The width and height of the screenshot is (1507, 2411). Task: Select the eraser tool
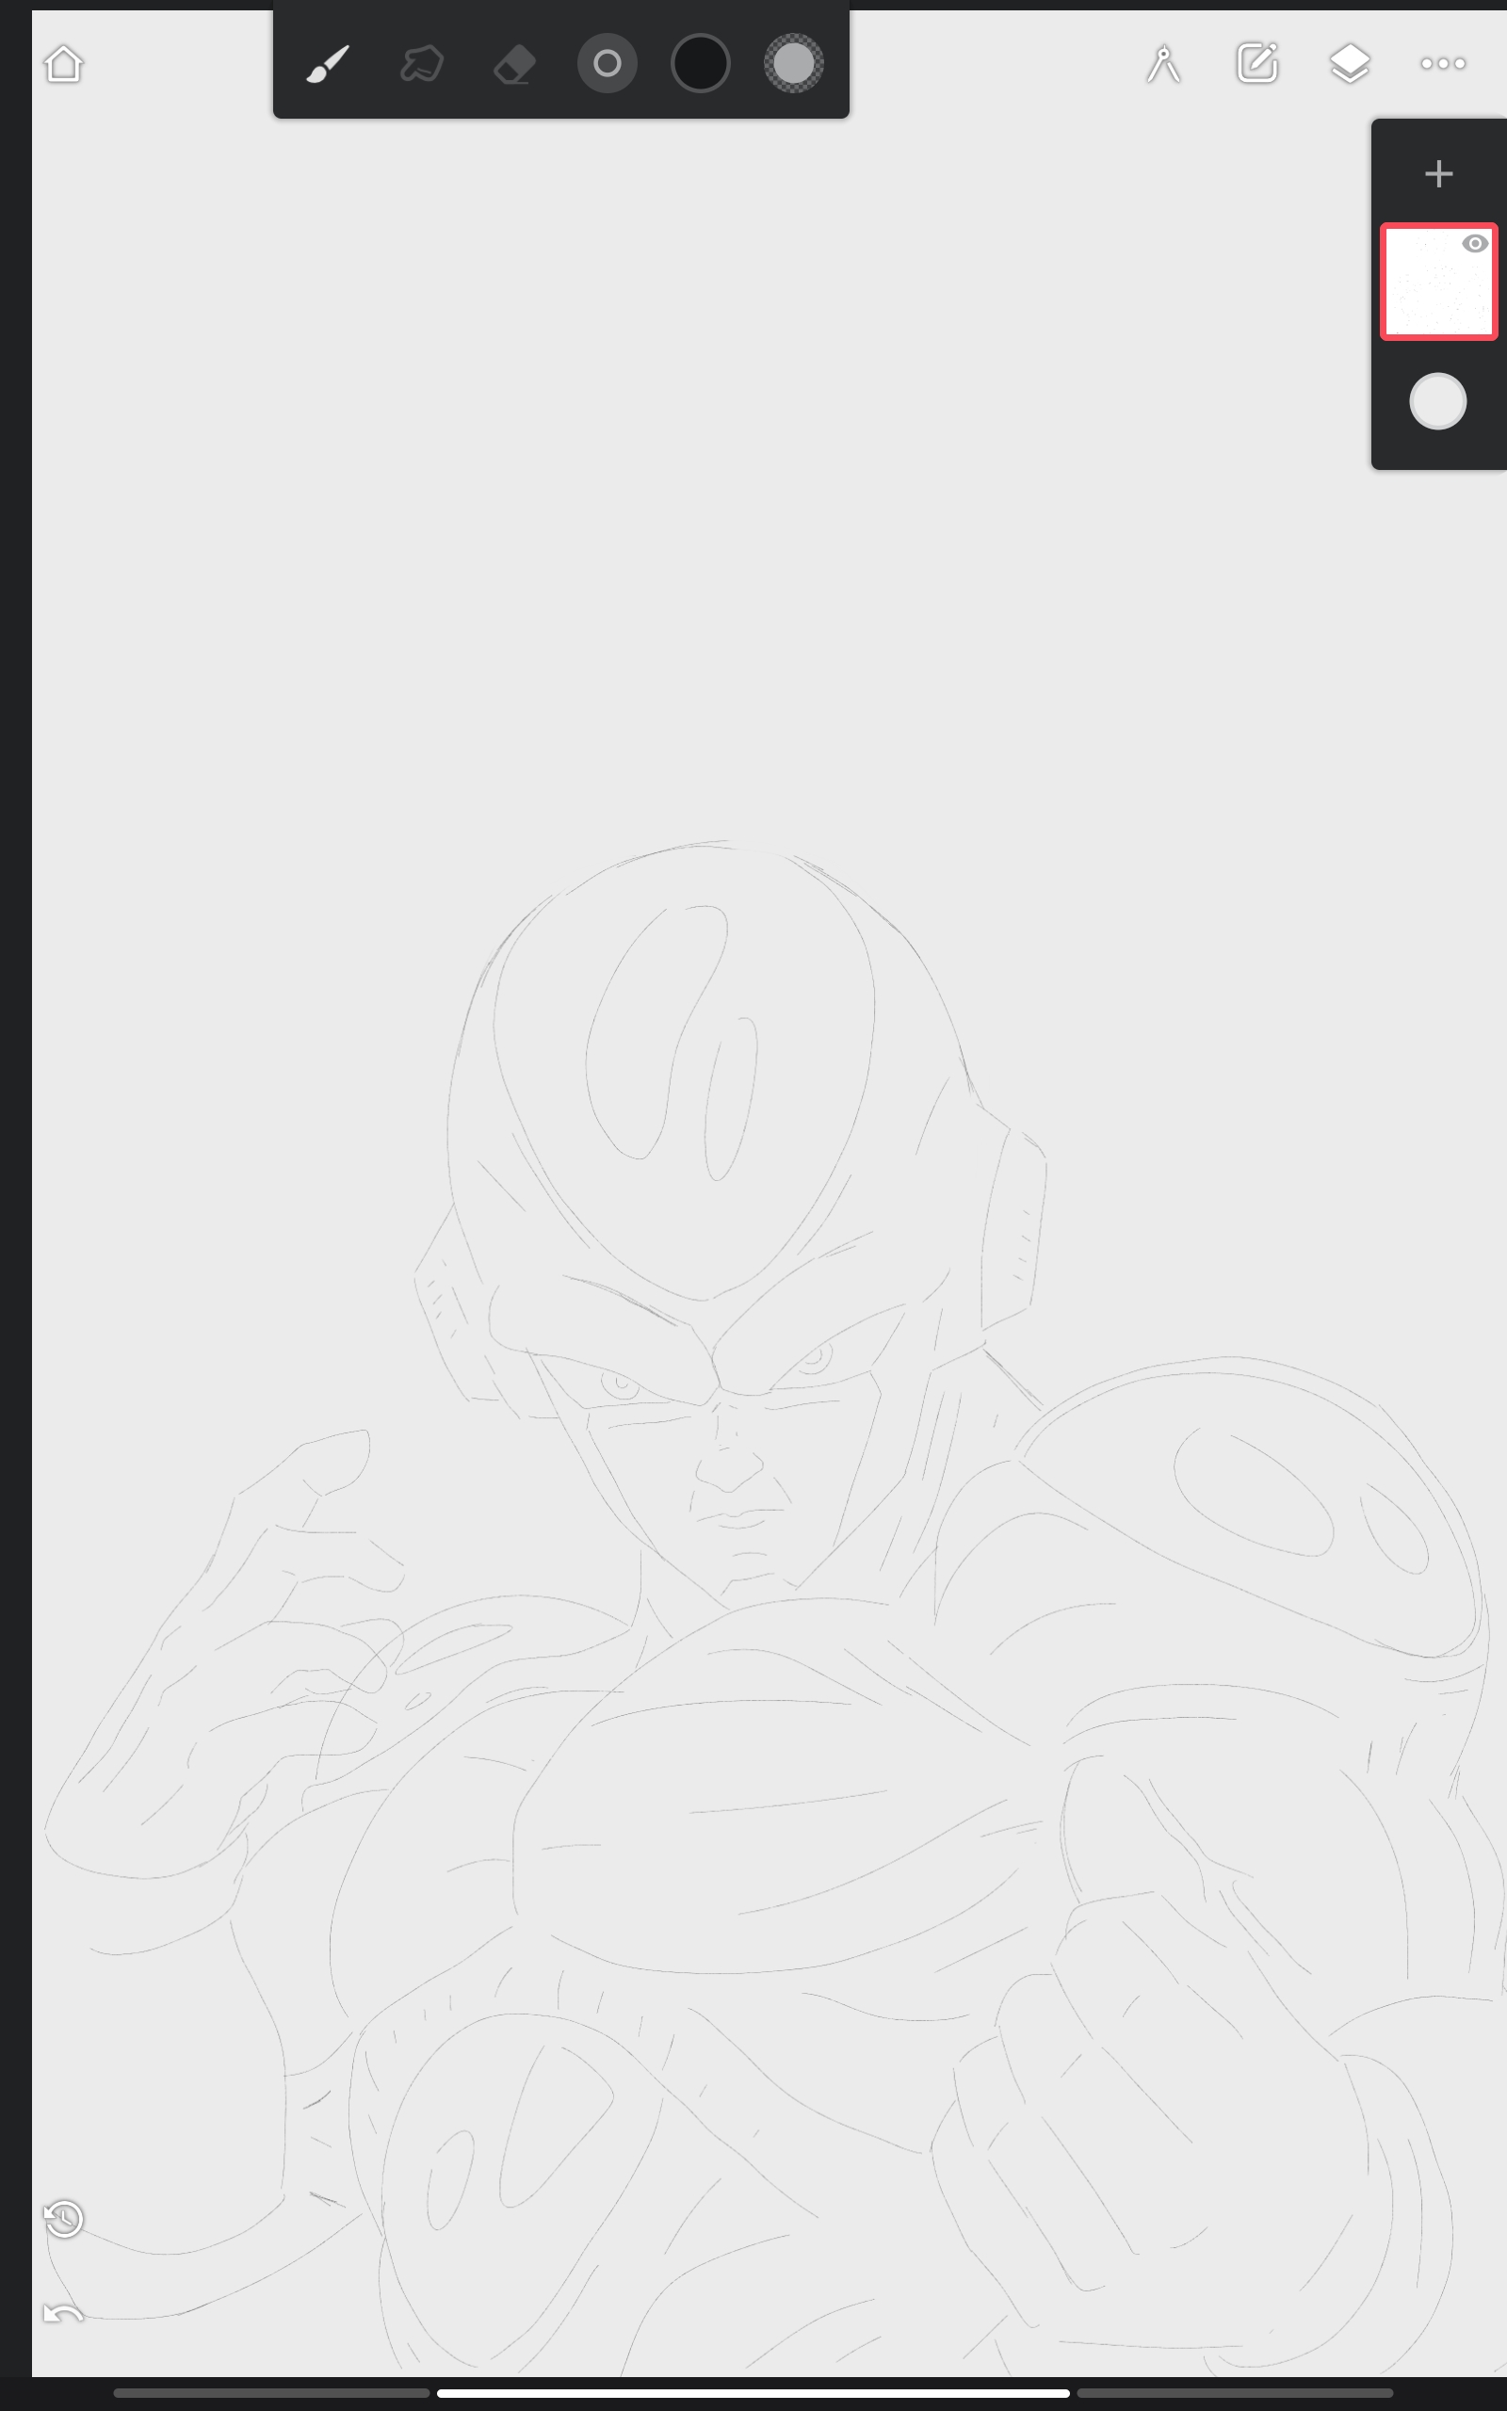(514, 64)
